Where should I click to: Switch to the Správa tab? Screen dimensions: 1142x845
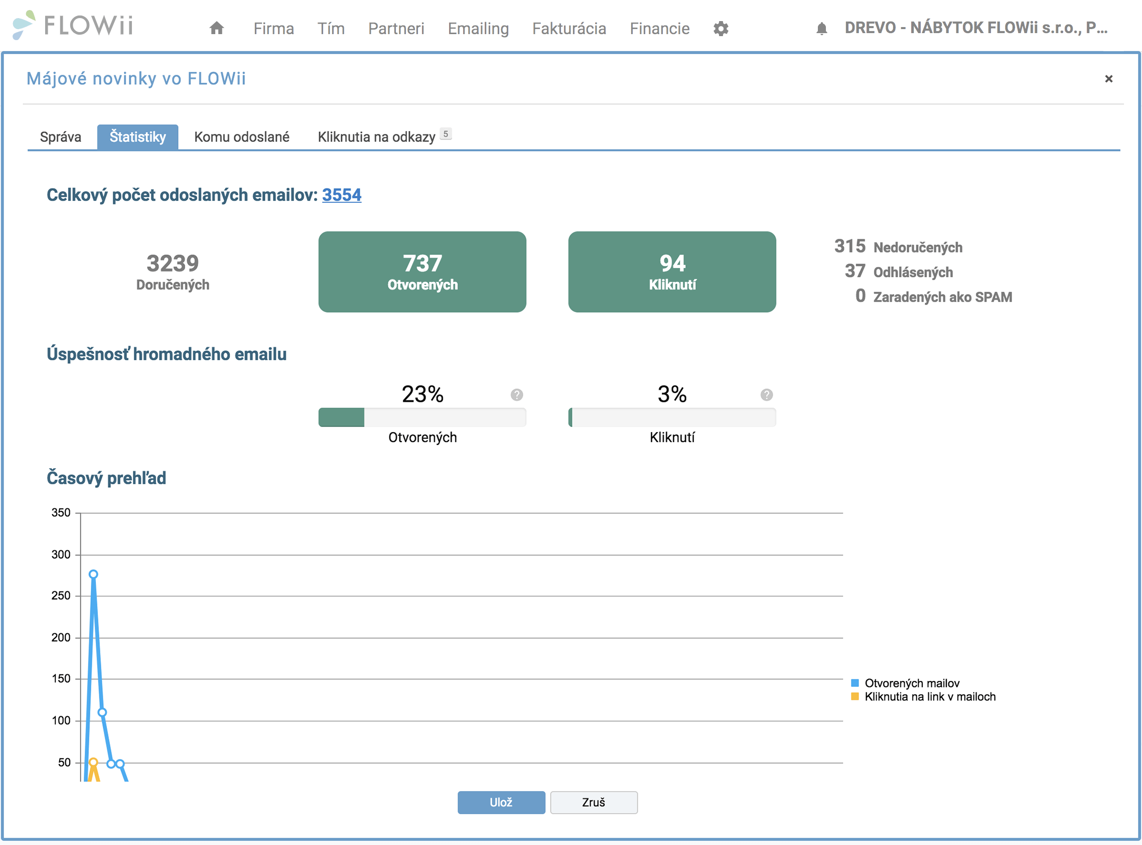pos(61,137)
